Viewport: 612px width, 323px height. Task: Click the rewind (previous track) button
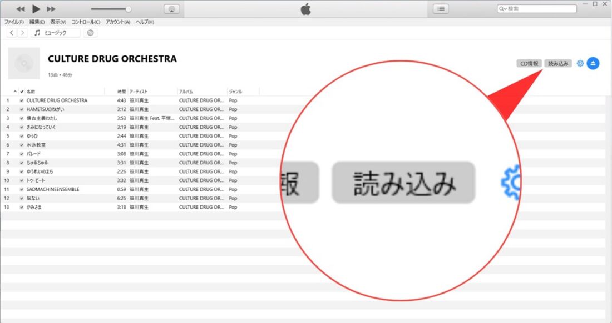point(21,9)
